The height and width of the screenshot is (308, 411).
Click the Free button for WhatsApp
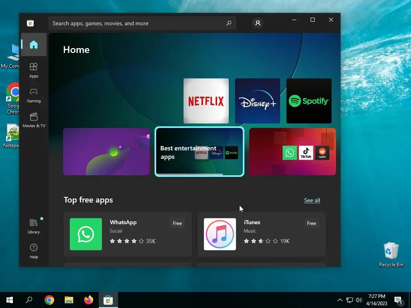[177, 223]
